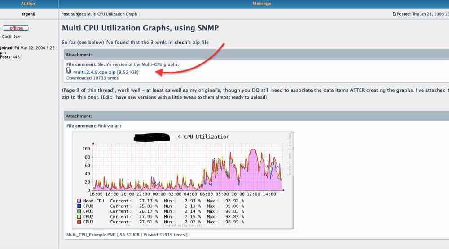
Task: Click the pink Mean CPU legend square
Action: [79, 201]
